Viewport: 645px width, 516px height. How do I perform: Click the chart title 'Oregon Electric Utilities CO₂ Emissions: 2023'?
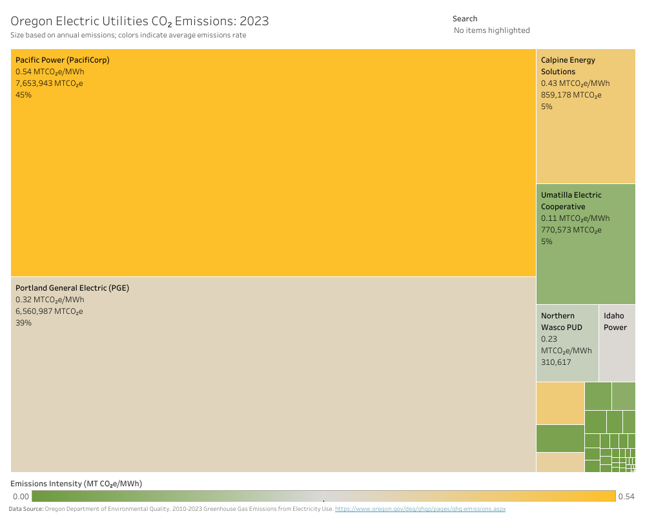[x=139, y=21]
